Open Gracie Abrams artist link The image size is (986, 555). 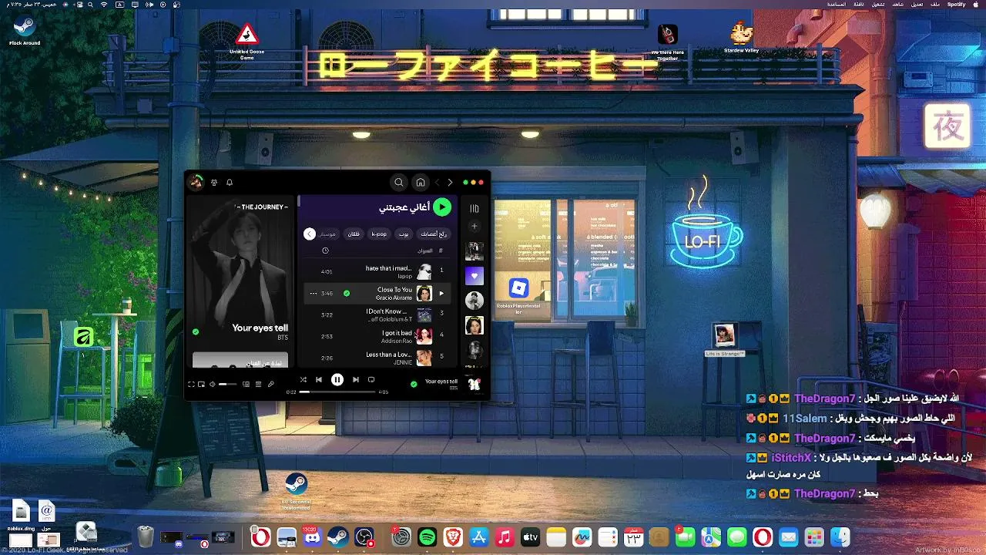[394, 298]
